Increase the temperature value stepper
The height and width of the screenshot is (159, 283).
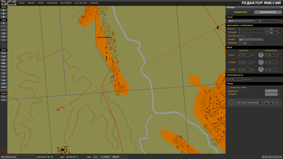258,21
